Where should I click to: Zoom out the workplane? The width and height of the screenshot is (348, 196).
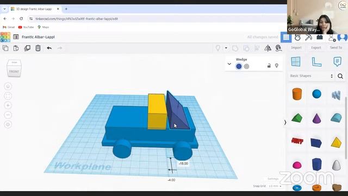pyautogui.click(x=8, y=115)
